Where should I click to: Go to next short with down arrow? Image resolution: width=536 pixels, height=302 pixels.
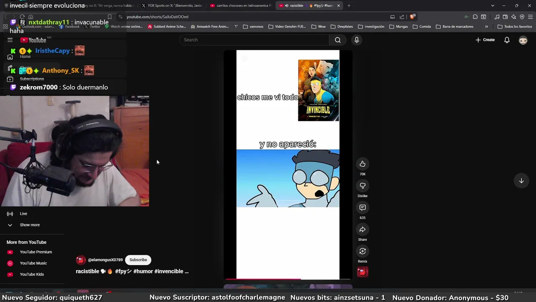(521, 181)
